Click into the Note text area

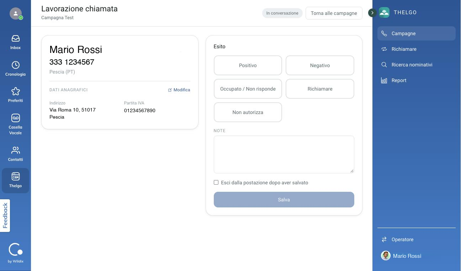[x=284, y=155]
